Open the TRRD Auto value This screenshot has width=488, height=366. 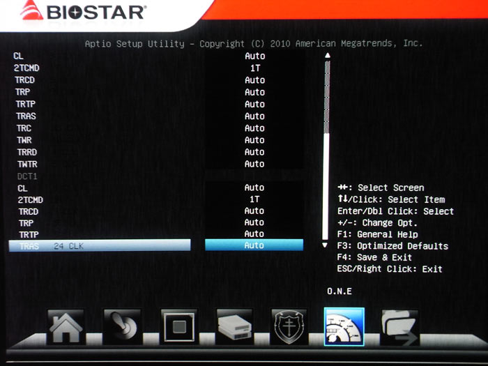[255, 152]
